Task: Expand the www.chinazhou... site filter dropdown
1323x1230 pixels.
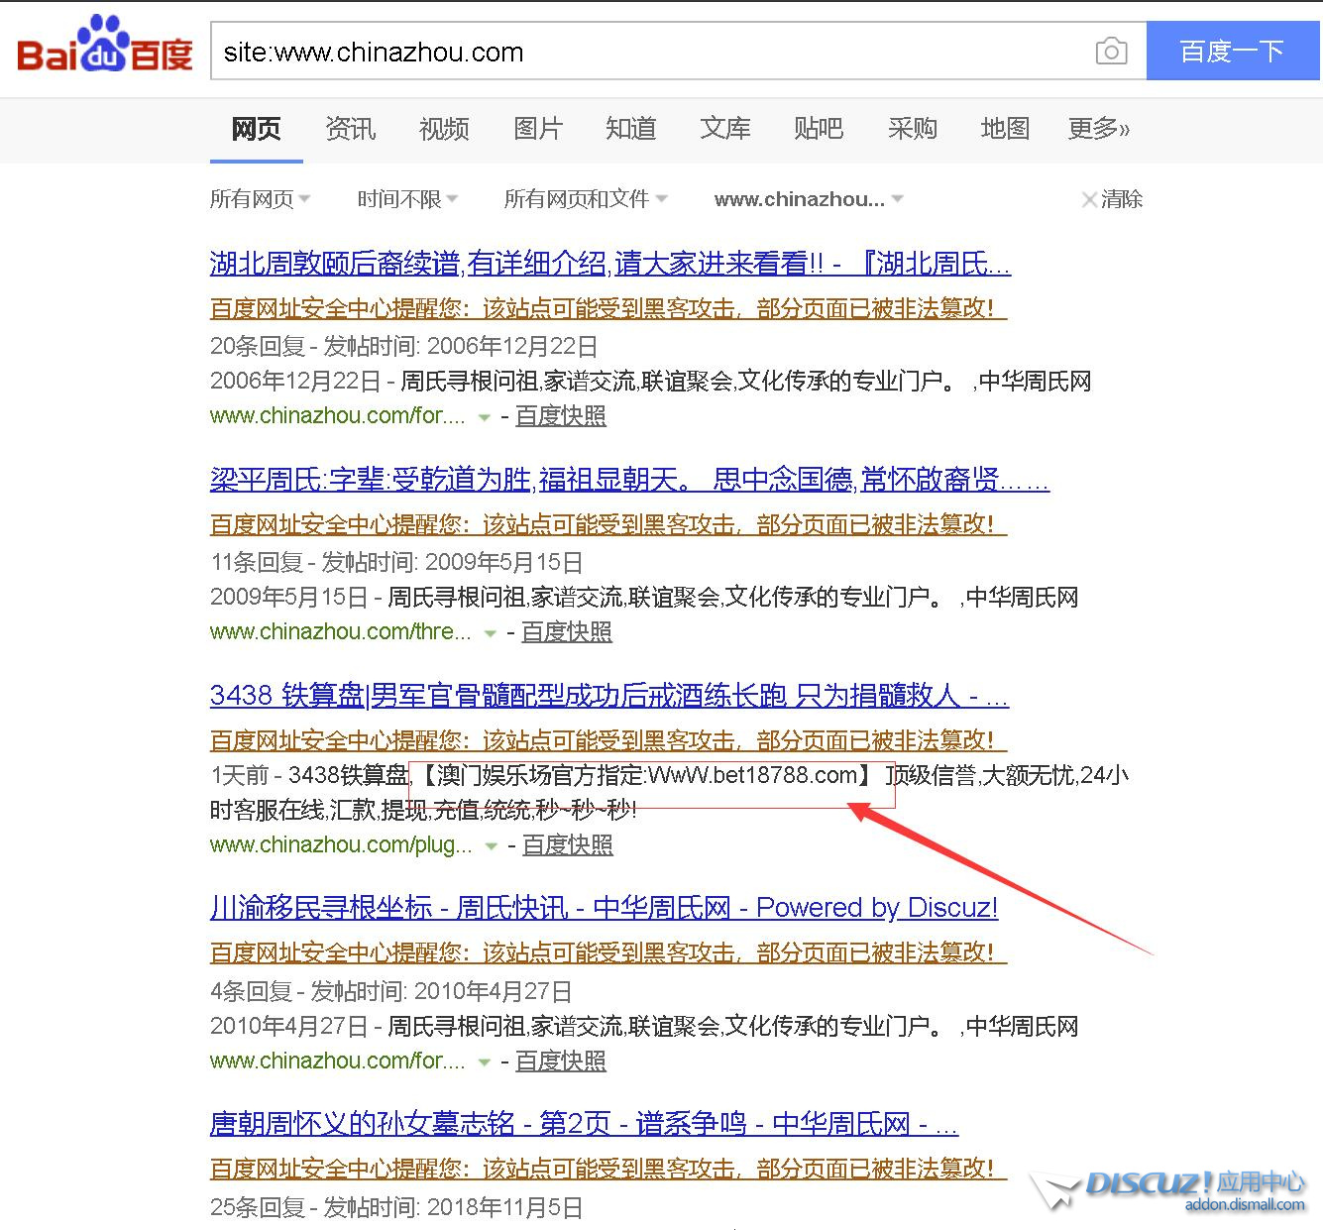Action: point(809,199)
